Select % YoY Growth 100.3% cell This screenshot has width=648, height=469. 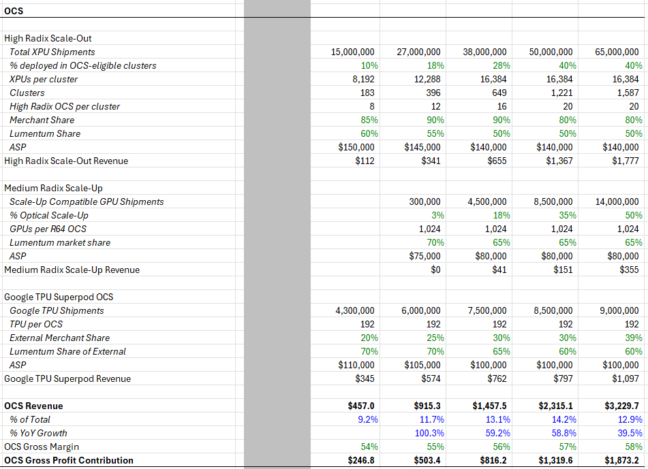click(429, 434)
